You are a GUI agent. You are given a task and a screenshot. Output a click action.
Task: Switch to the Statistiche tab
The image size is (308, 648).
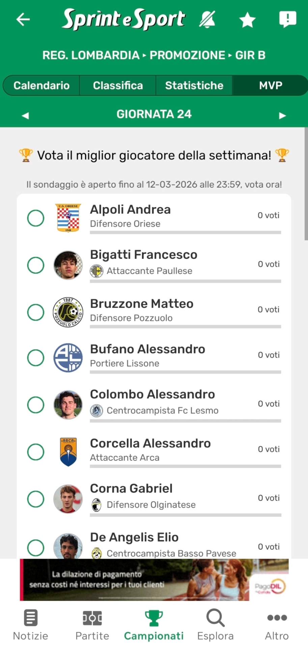[x=194, y=86]
